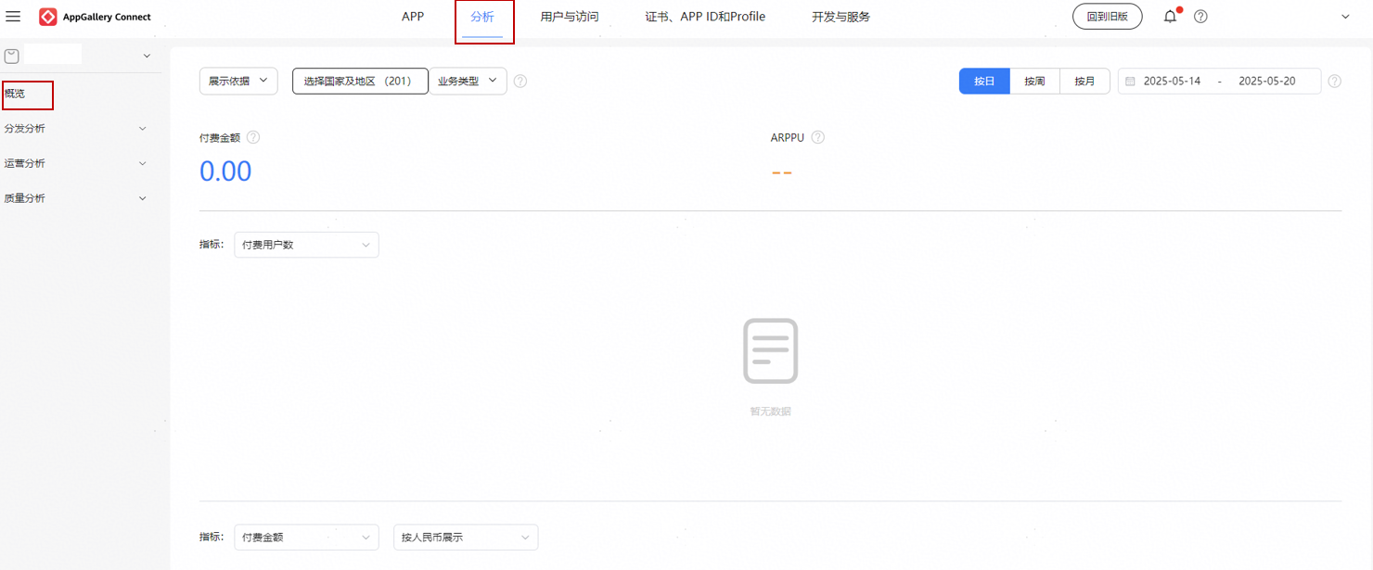Viewport: 1373px width, 570px height.
Task: Switch to 按周 weekly view
Action: click(x=1034, y=82)
